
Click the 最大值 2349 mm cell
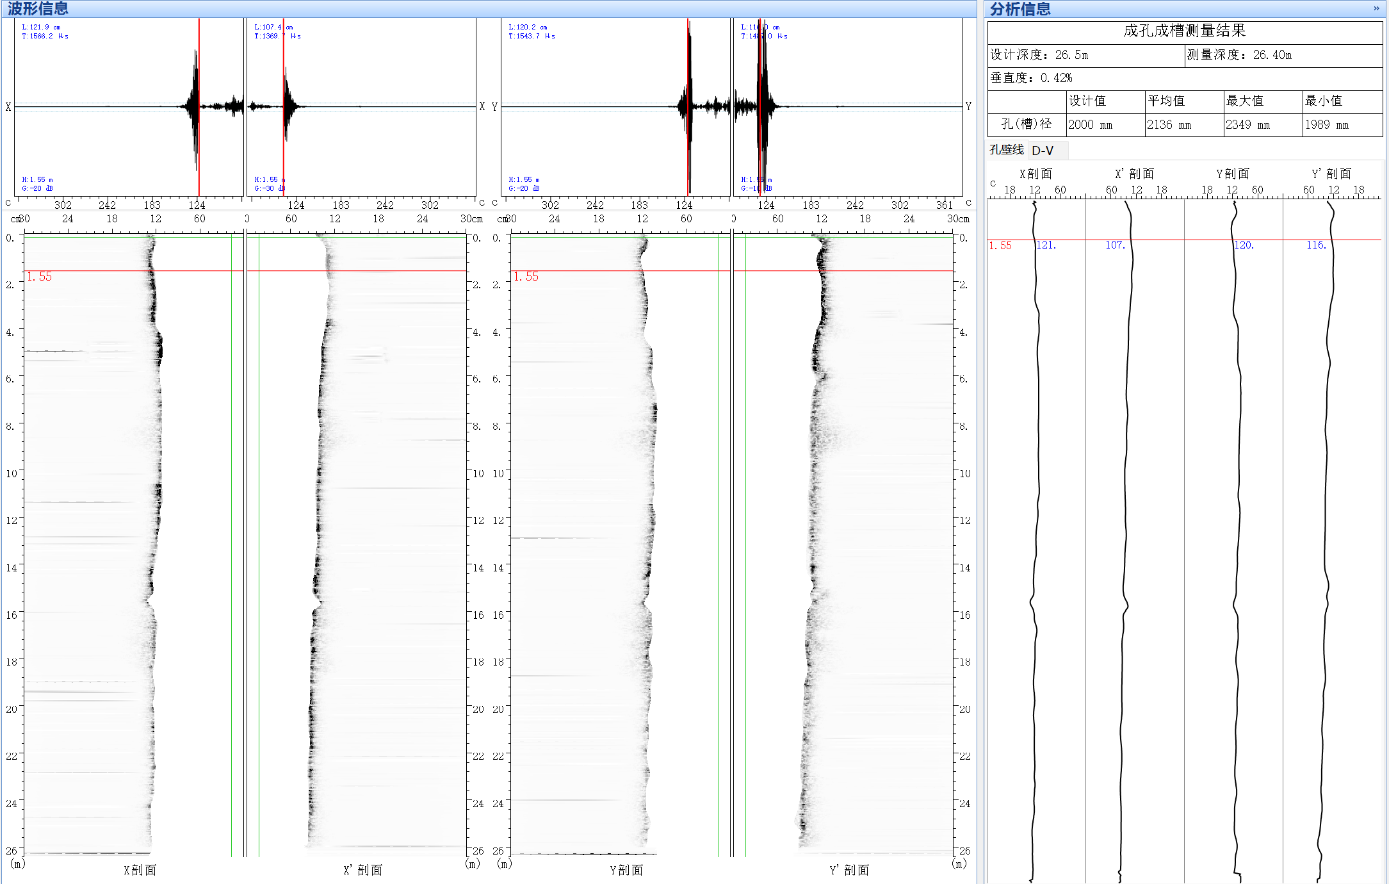[x=1263, y=125]
